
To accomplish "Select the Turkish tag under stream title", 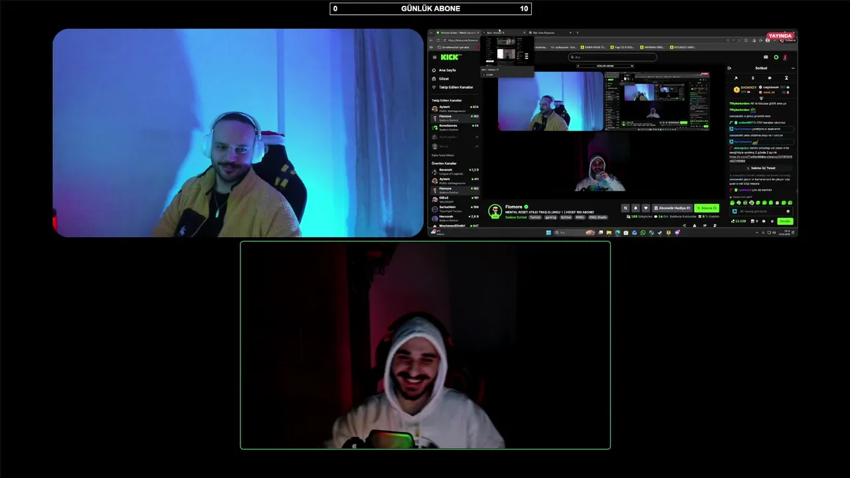I will 535,217.
